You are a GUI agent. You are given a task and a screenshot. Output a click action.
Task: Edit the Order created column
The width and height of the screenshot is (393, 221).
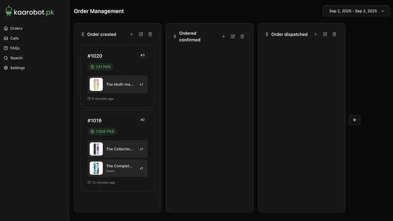tap(141, 34)
